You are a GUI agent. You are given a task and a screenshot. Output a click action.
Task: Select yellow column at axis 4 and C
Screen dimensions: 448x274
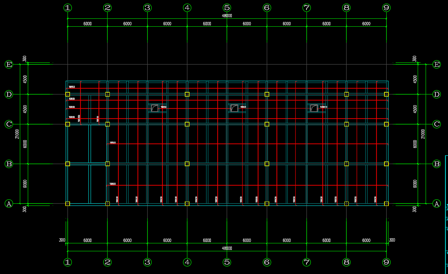(x=187, y=124)
